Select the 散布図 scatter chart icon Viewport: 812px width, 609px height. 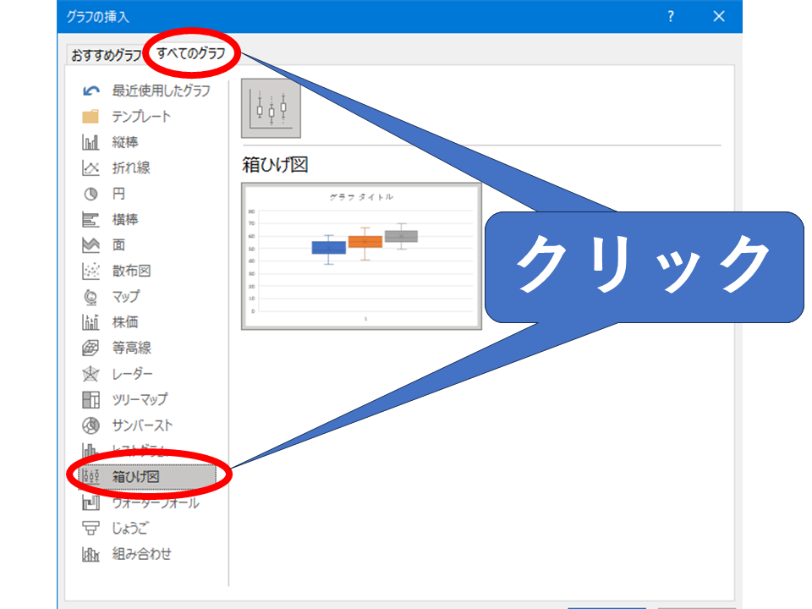[91, 272]
